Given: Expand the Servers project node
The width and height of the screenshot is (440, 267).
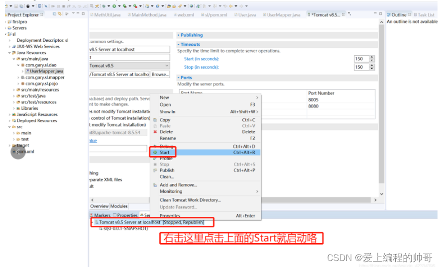Looking at the screenshot, I should tap(5, 28).
